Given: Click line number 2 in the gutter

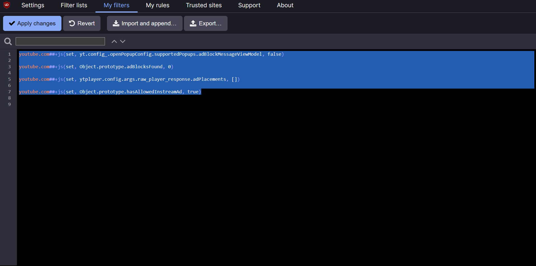Looking at the screenshot, I should (9, 60).
